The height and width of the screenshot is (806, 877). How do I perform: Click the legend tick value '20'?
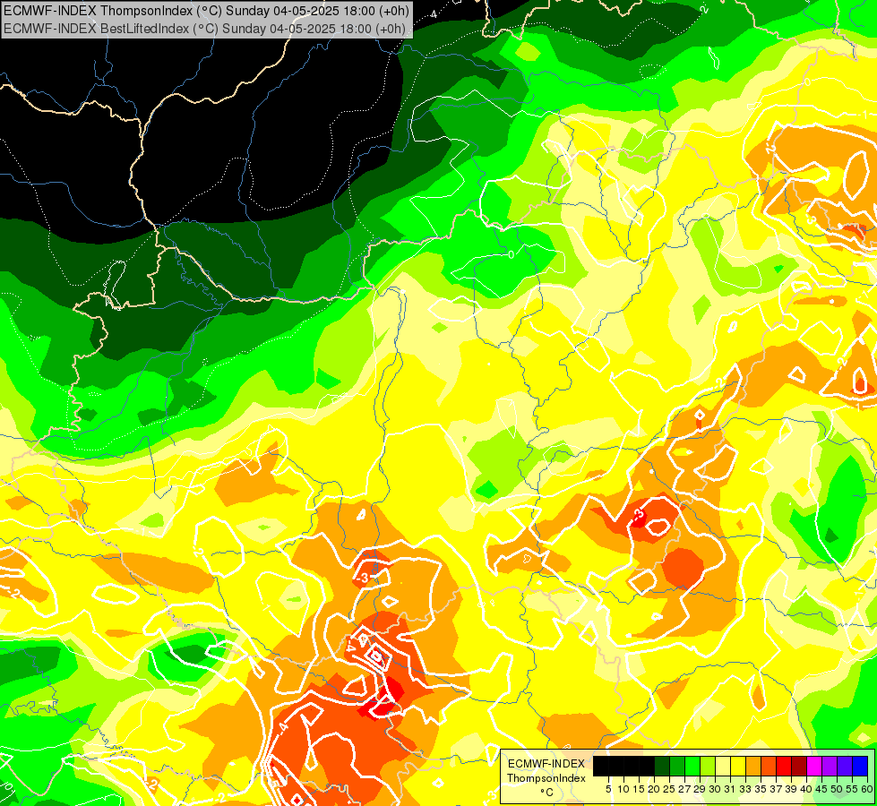(654, 789)
